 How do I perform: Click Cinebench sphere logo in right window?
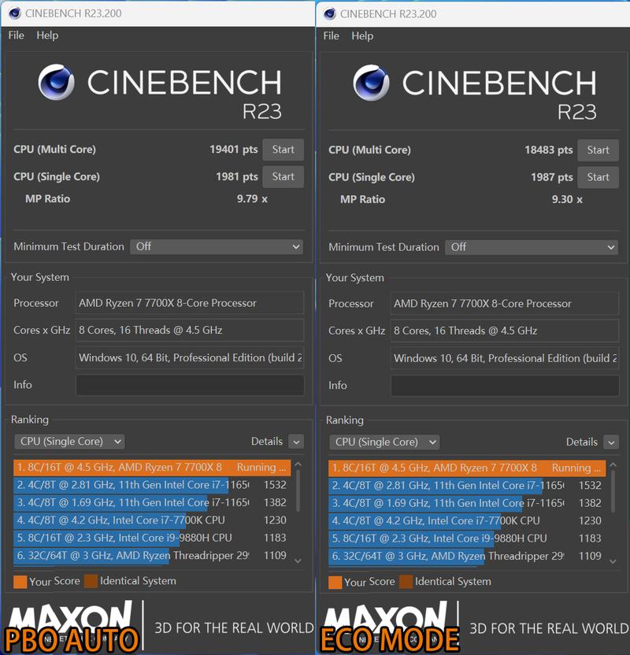click(371, 83)
